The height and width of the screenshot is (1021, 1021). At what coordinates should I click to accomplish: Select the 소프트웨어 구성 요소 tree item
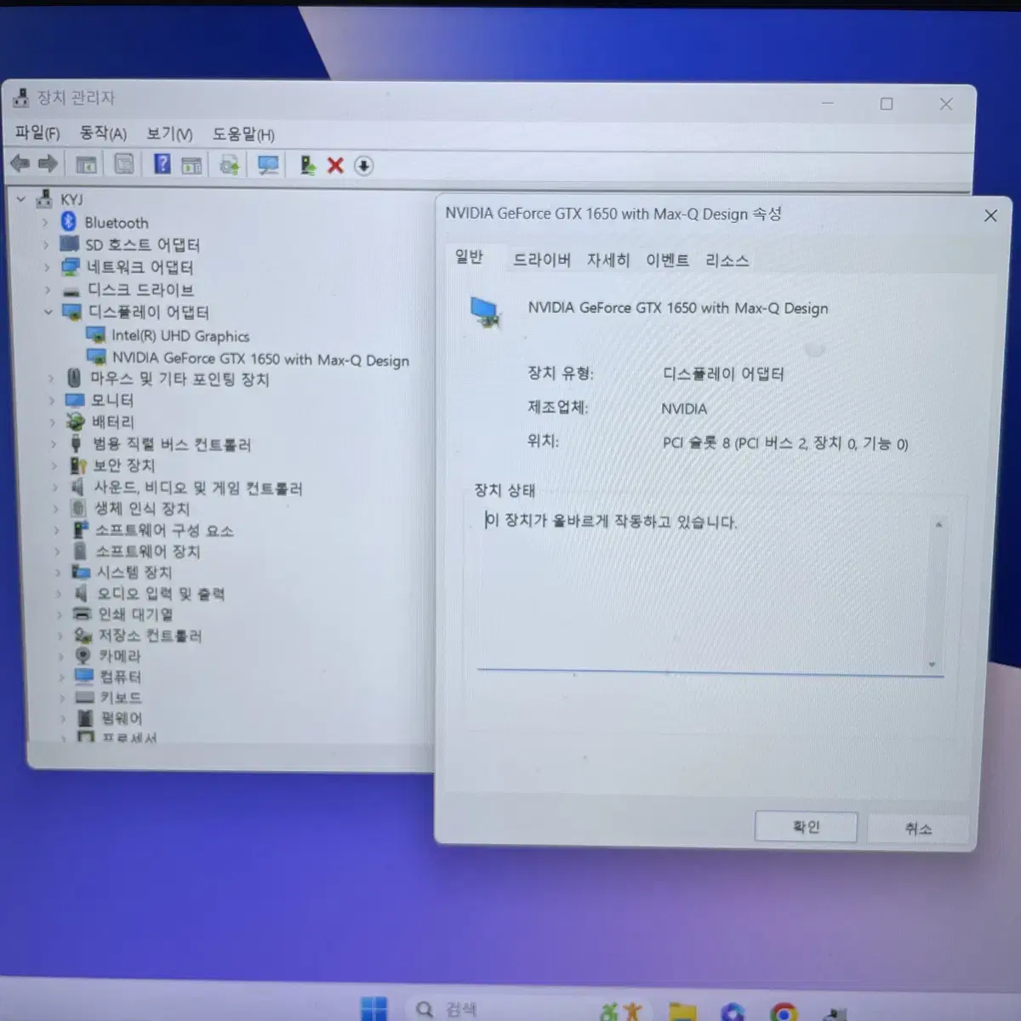pos(164,530)
